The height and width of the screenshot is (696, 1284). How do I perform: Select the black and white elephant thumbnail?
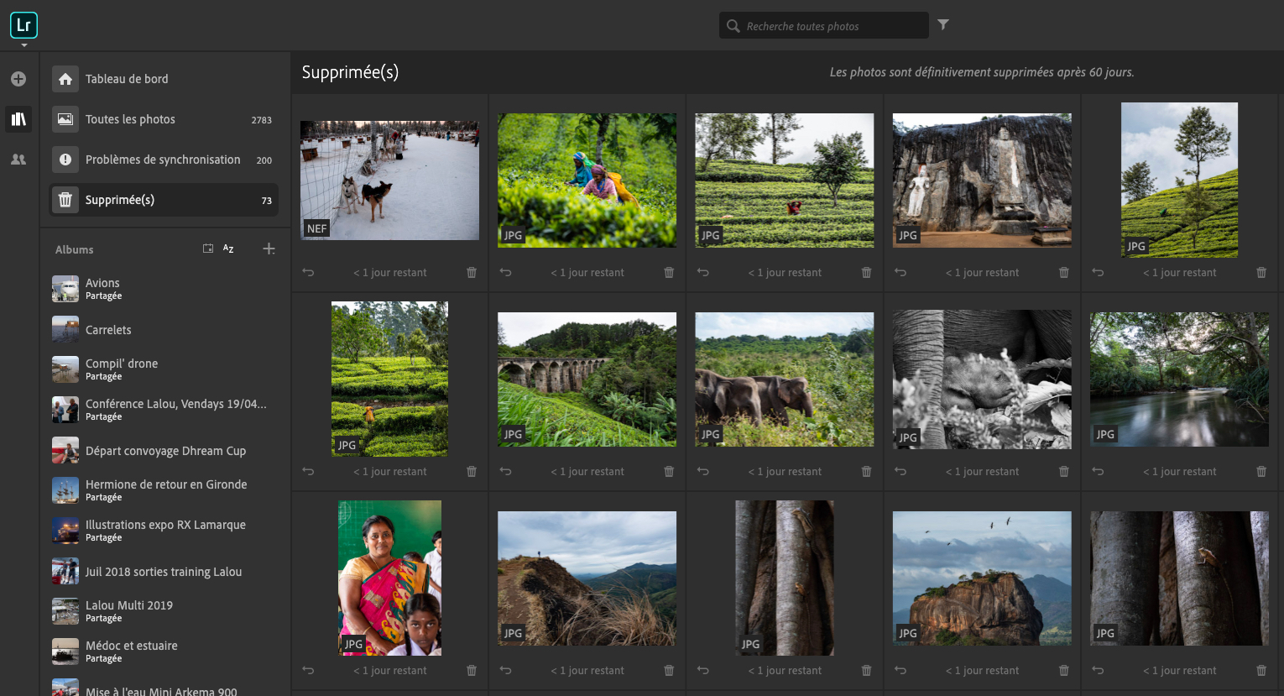(x=982, y=379)
